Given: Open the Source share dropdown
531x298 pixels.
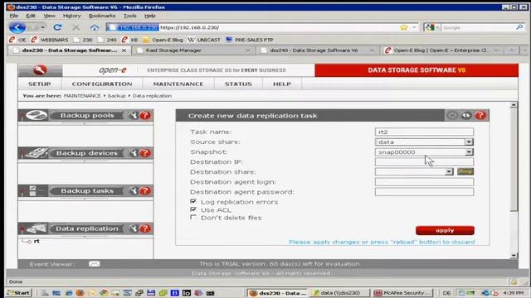Looking at the screenshot, I should 469,142.
